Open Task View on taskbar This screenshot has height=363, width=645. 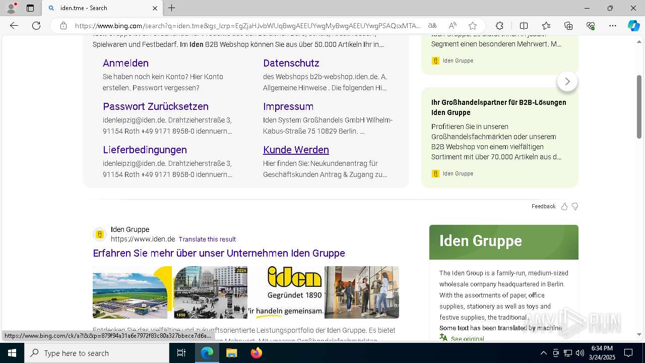pyautogui.click(x=181, y=353)
